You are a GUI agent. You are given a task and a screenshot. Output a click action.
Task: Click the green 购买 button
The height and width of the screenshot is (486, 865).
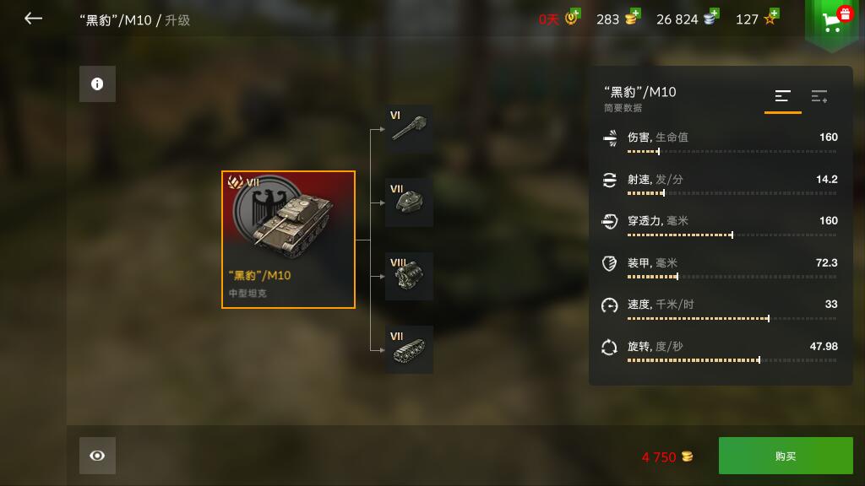(x=786, y=456)
